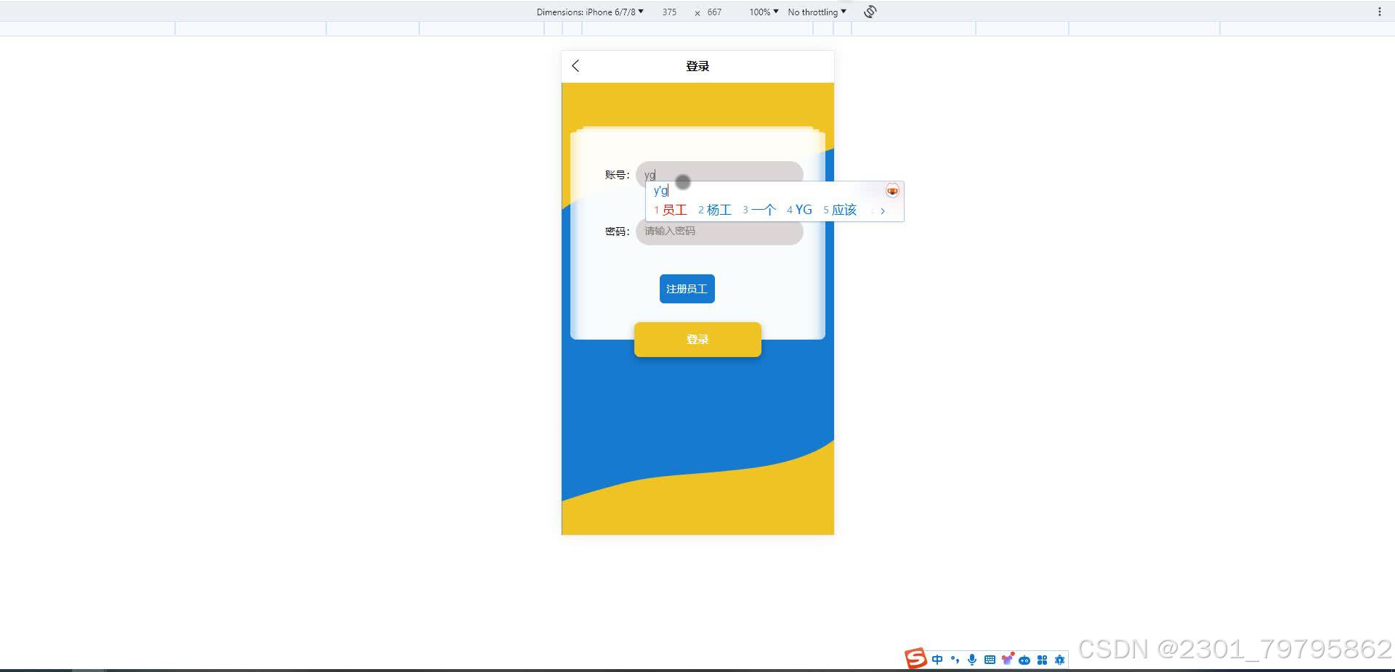
Task: Click the 注册员工 button
Action: (x=687, y=289)
